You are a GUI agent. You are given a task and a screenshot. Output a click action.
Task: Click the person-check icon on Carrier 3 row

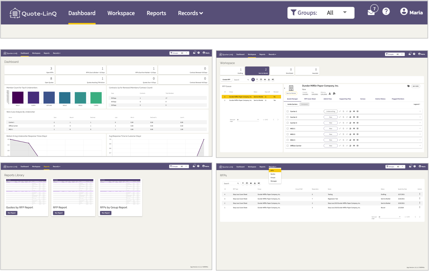click(350, 123)
